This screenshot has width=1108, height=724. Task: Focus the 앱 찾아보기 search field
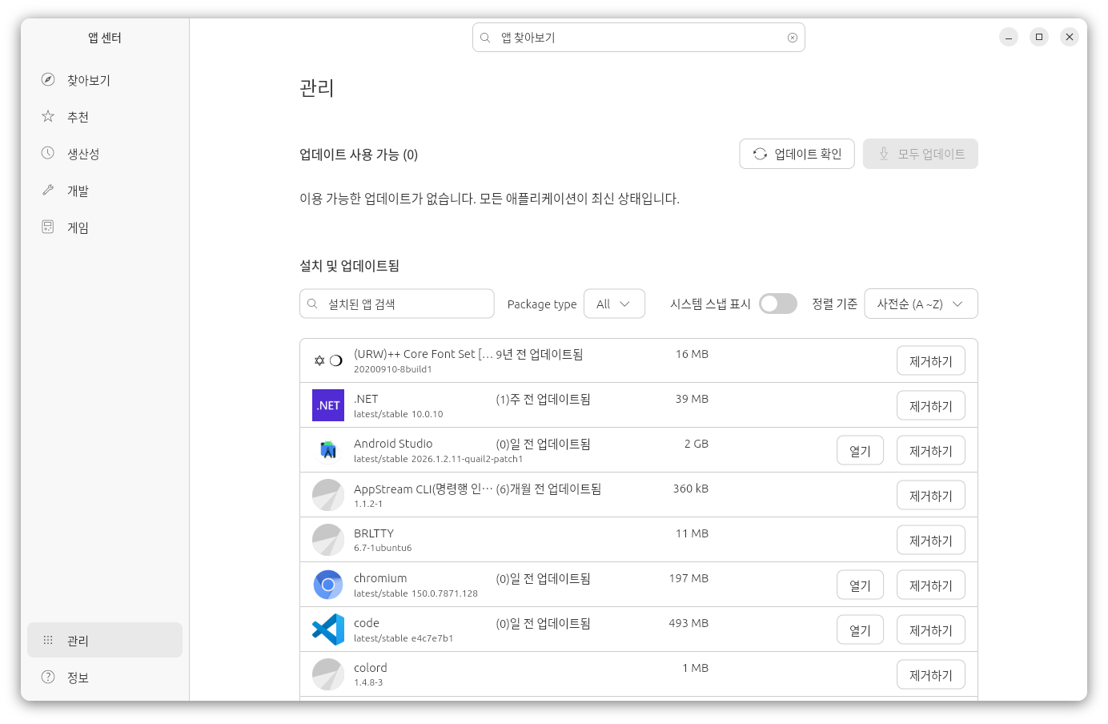[638, 38]
